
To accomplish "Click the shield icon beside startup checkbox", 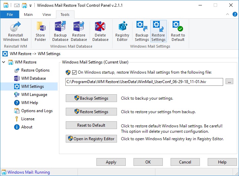I will [68, 72].
